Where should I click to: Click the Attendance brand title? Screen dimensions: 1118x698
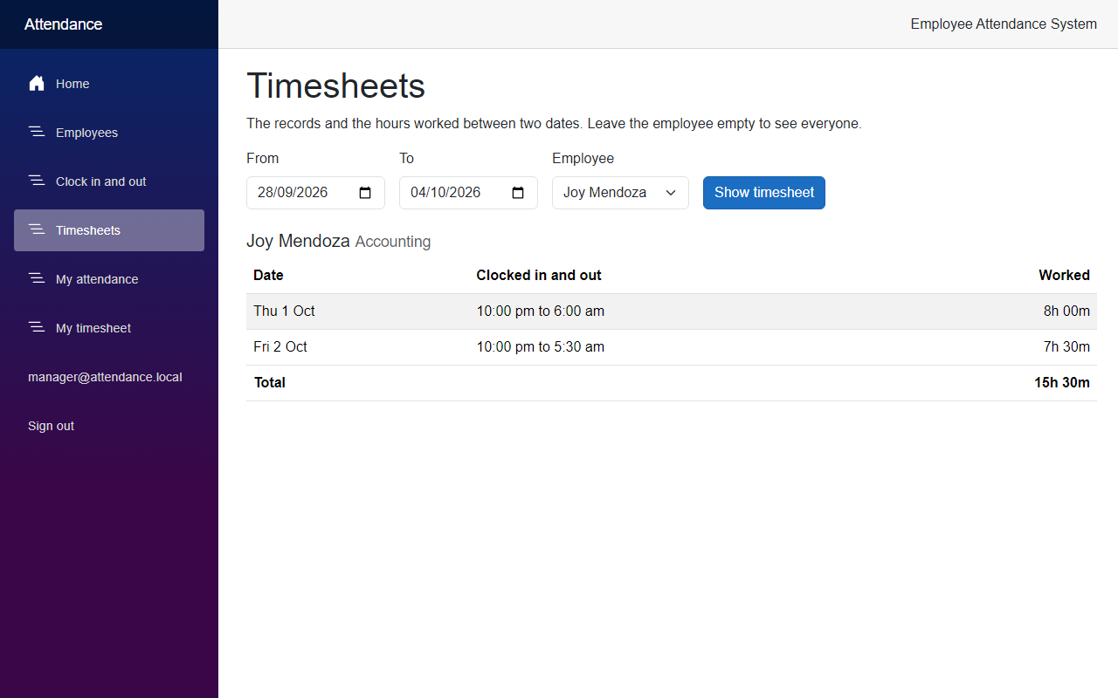(63, 24)
